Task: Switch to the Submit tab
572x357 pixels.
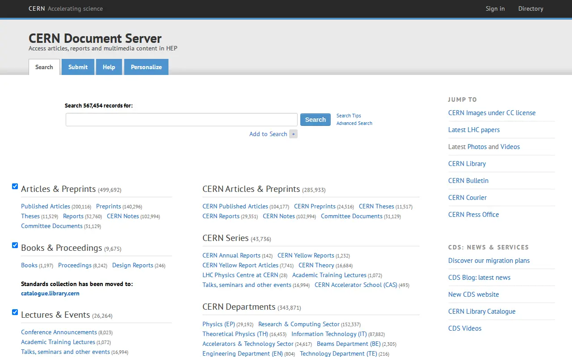Action: (x=78, y=67)
